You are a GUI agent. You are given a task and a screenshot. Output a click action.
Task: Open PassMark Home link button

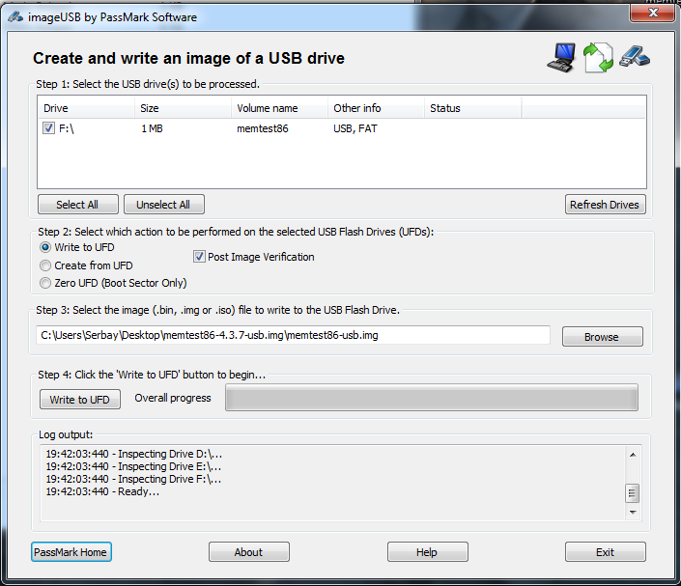click(x=71, y=551)
